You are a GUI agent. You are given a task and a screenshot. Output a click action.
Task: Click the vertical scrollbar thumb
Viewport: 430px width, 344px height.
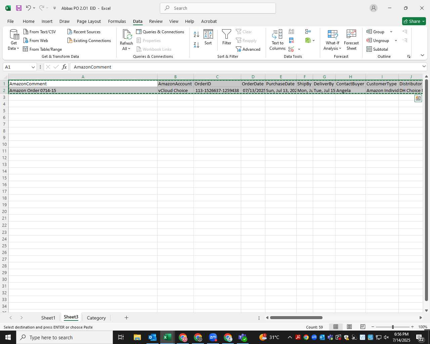[426, 190]
